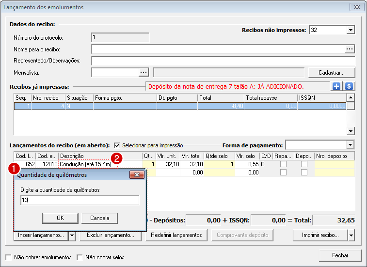Screen dimensions: 367x267
Task: Click the down arrow of the receipts list scrollbar
Action: click(x=351, y=131)
